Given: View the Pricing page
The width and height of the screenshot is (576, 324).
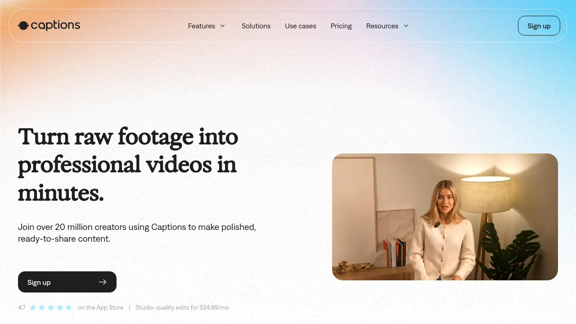Looking at the screenshot, I should [x=341, y=26].
